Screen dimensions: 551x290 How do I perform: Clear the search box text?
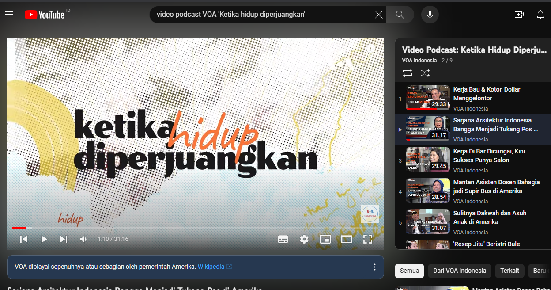378,15
